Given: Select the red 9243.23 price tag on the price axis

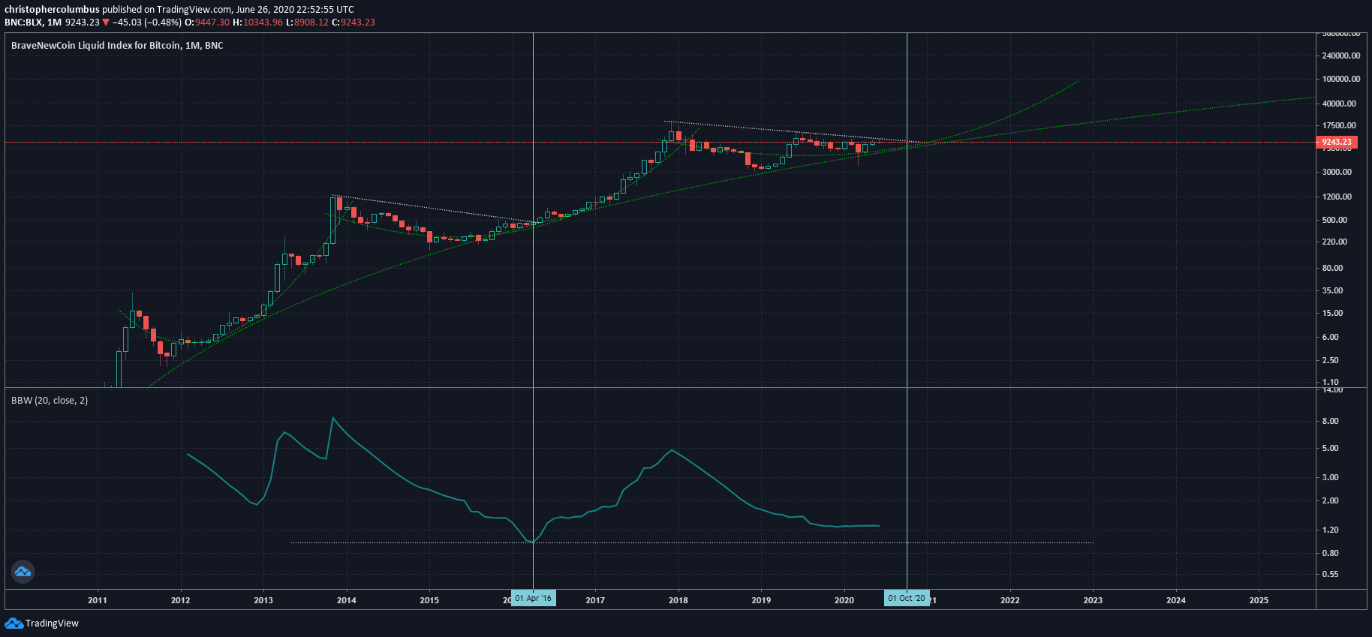Looking at the screenshot, I should click(1337, 142).
